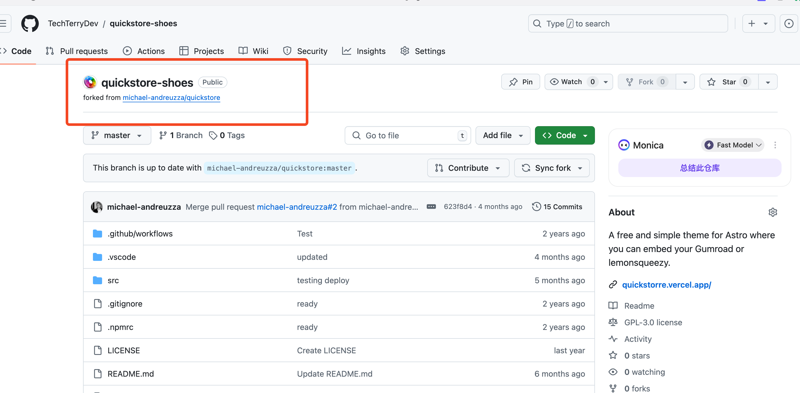Click the repository owner avatar icon
800x393 pixels.
[x=90, y=82]
